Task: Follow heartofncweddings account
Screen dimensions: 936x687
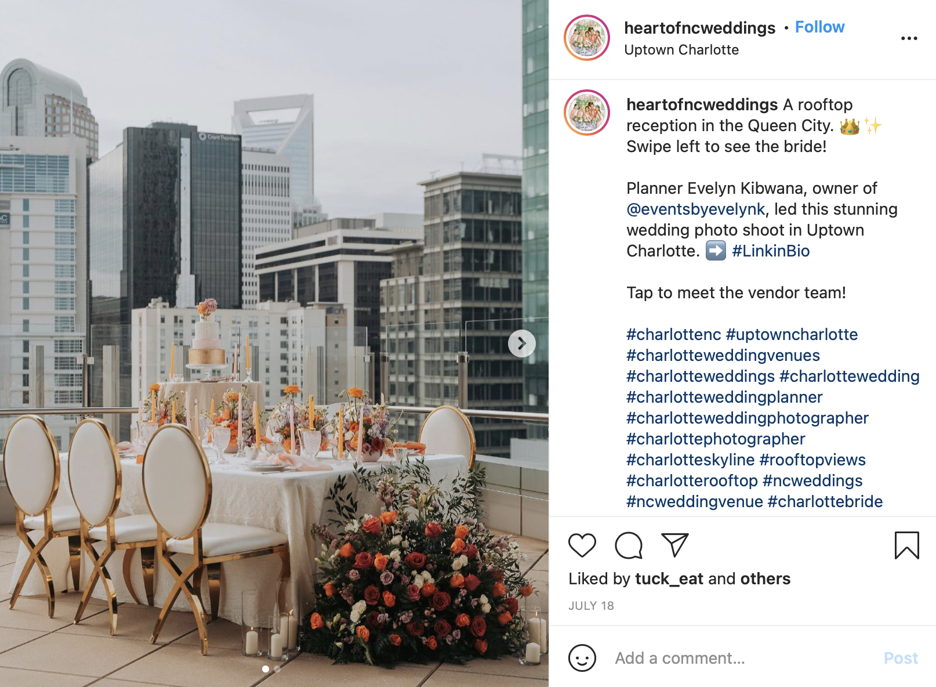Action: pyautogui.click(x=819, y=27)
